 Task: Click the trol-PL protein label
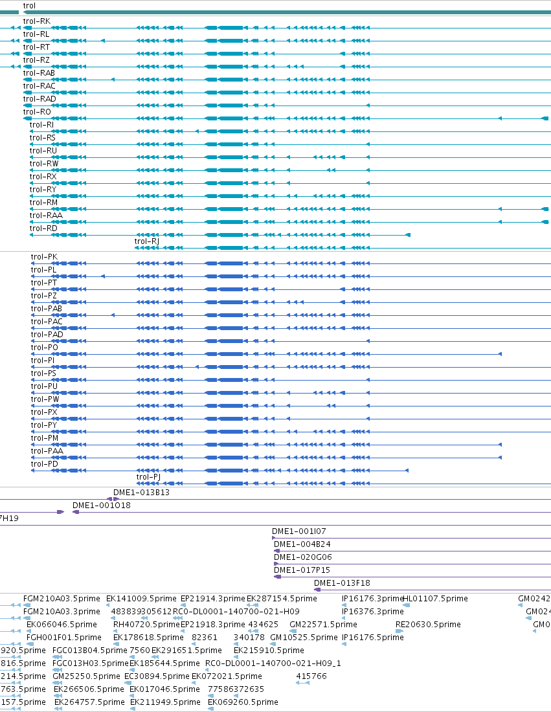click(x=43, y=270)
